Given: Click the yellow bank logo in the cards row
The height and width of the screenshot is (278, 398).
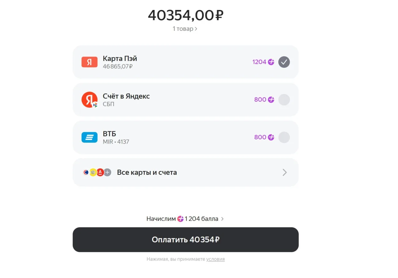Looking at the screenshot, I should point(93,172).
